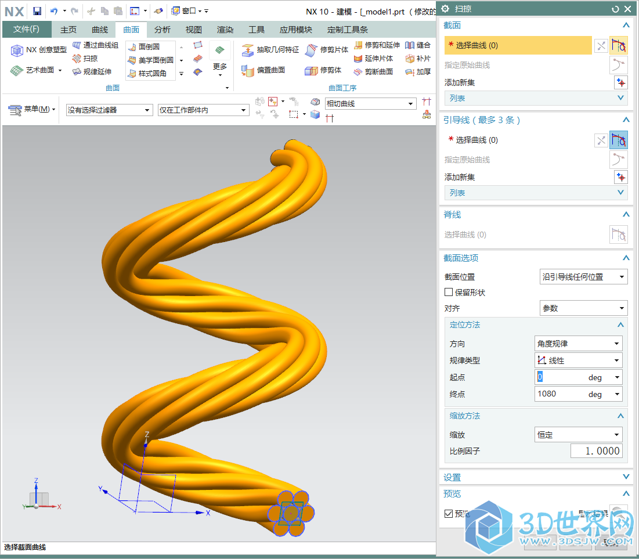Viewport: 639px width, 559px height.
Task: Uncheck the 预览 preview checkbox
Action: tap(449, 513)
